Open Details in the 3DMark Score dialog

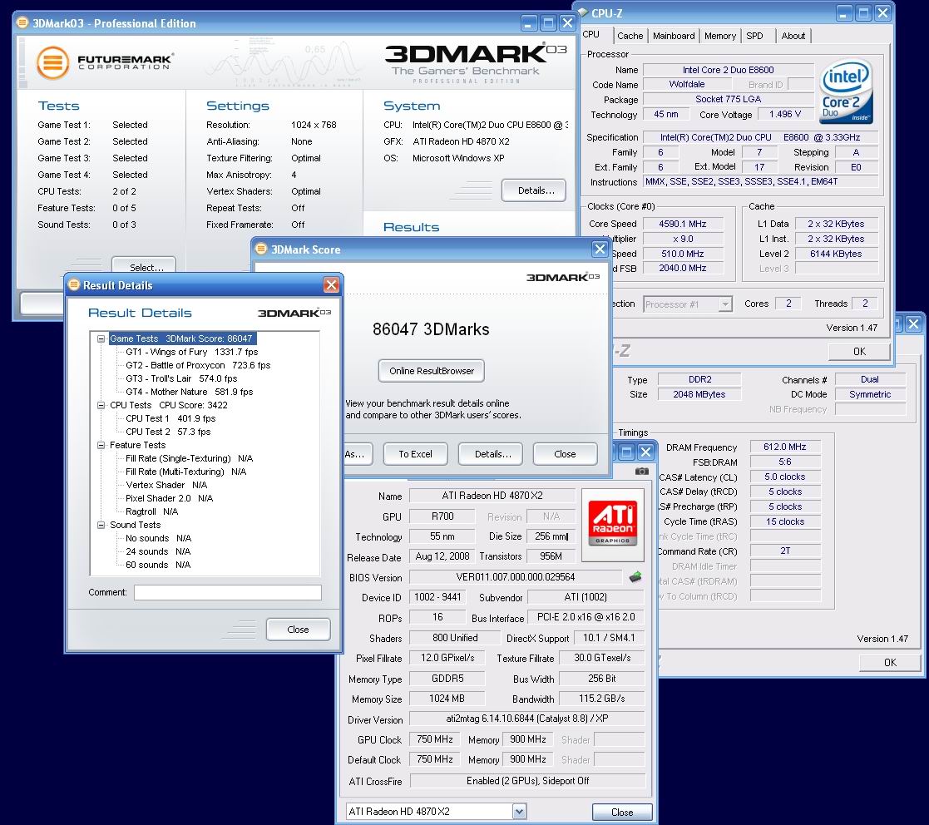click(492, 454)
